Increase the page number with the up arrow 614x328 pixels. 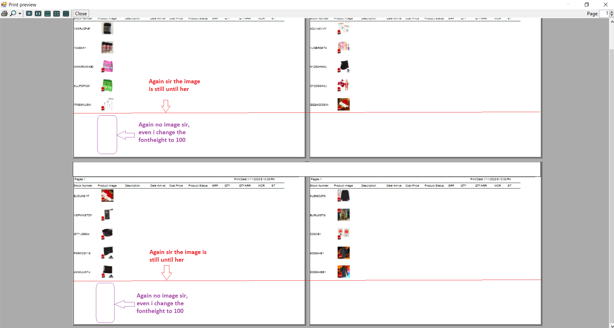(x=611, y=12)
